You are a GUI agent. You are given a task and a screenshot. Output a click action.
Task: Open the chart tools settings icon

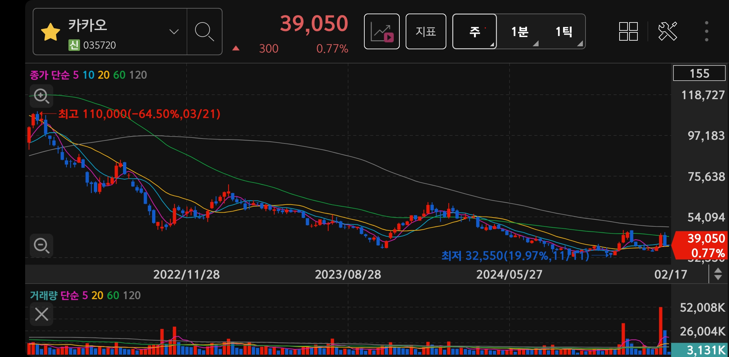coord(668,32)
